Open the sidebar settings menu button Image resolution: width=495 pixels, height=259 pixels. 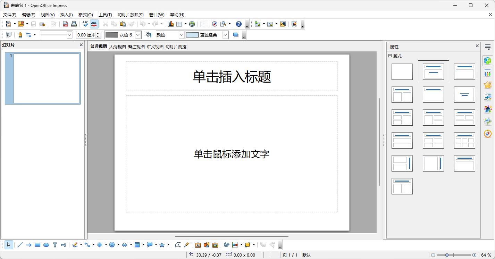coord(488,47)
